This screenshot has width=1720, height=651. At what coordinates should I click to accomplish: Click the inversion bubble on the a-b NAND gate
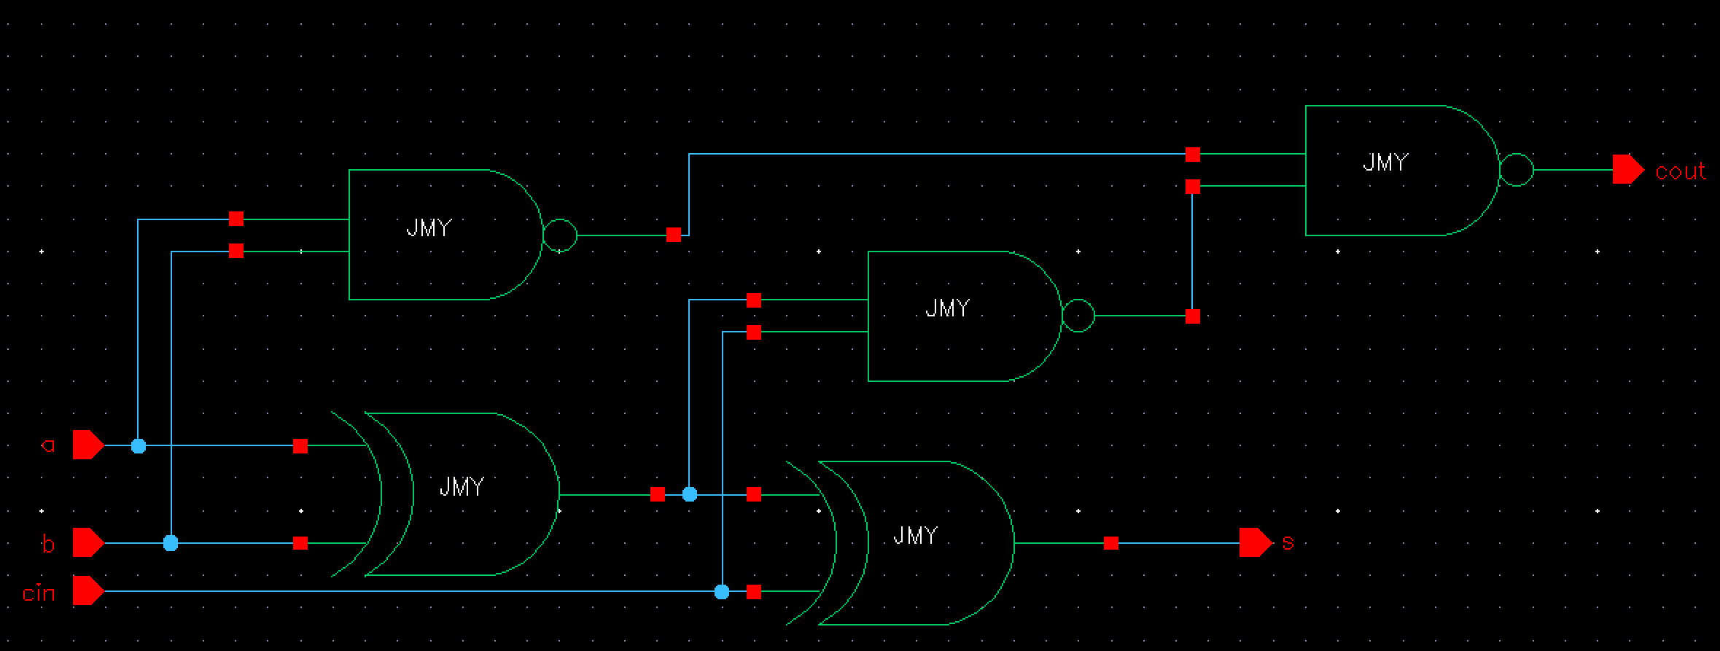click(560, 235)
